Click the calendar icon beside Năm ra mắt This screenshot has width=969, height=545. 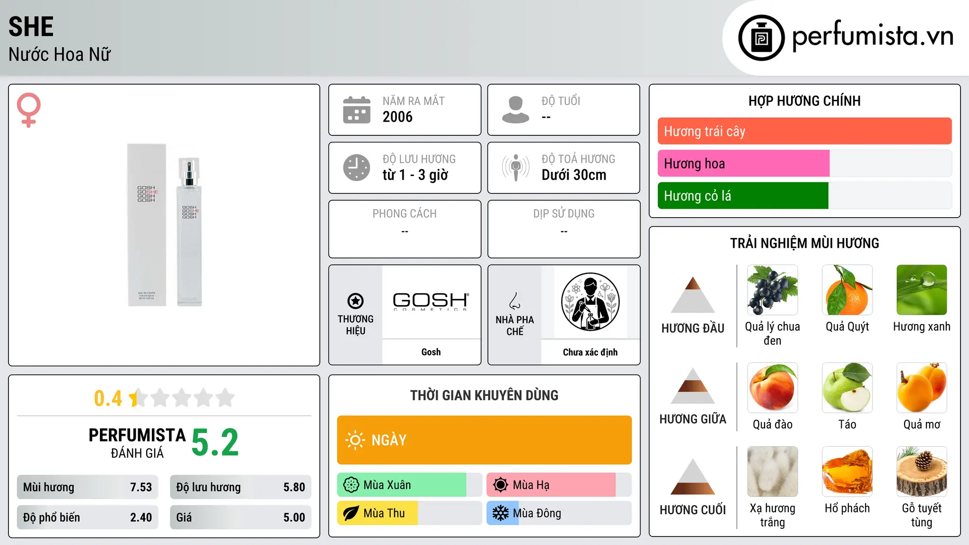pyautogui.click(x=357, y=110)
